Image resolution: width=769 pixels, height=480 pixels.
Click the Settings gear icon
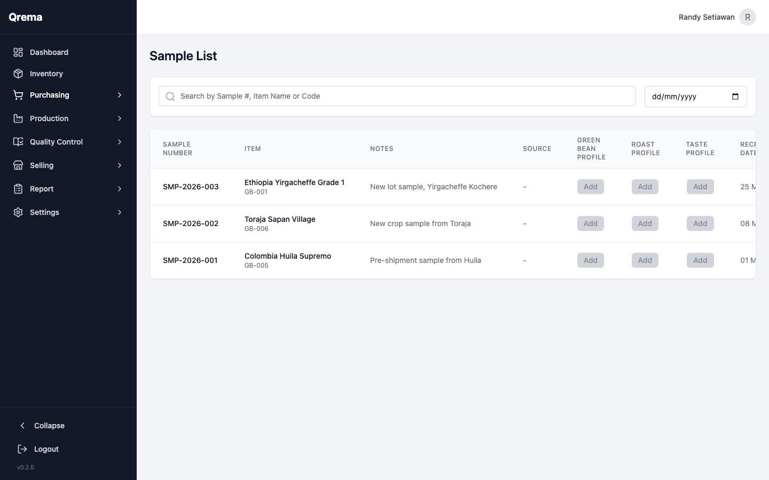[18, 212]
